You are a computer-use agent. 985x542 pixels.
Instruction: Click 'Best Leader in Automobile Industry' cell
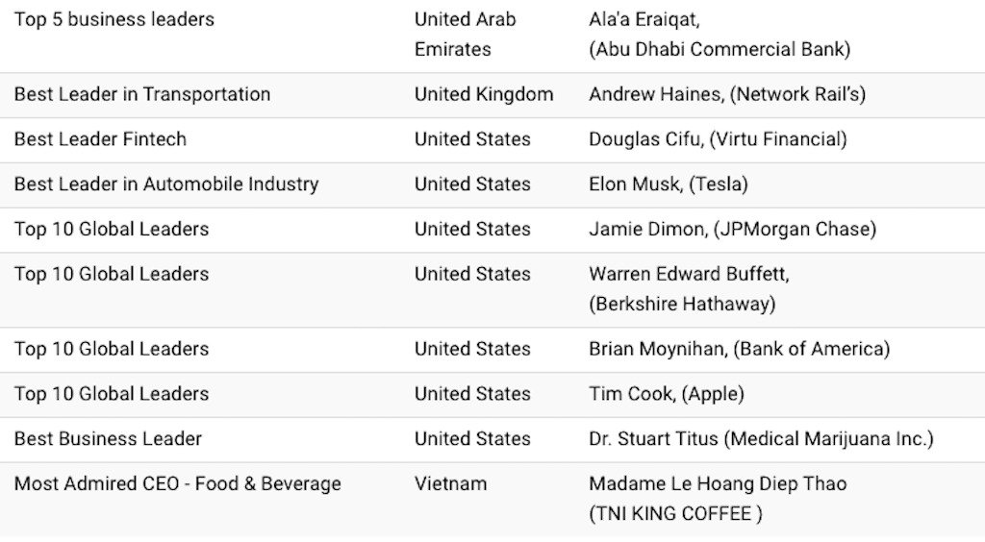click(x=166, y=184)
